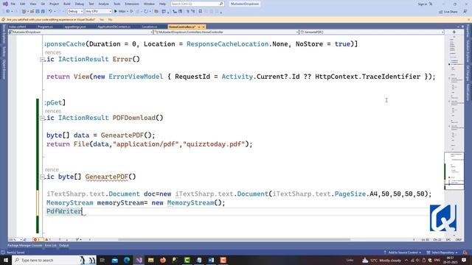
Task: Click the warning count indicator
Action: [x=48, y=239]
